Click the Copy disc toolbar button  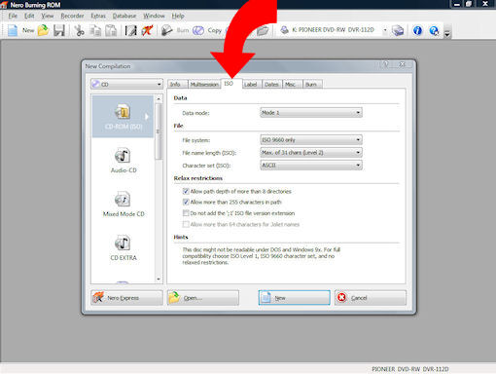pyautogui.click(x=207, y=30)
